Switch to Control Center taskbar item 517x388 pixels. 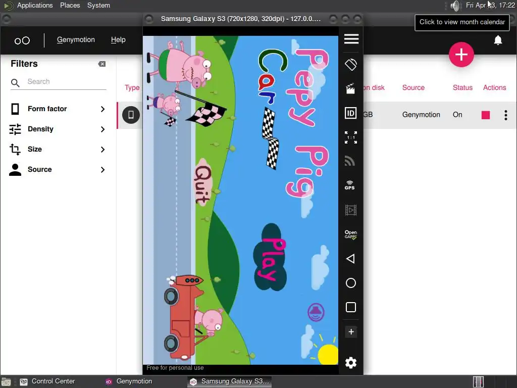pyautogui.click(x=48, y=381)
